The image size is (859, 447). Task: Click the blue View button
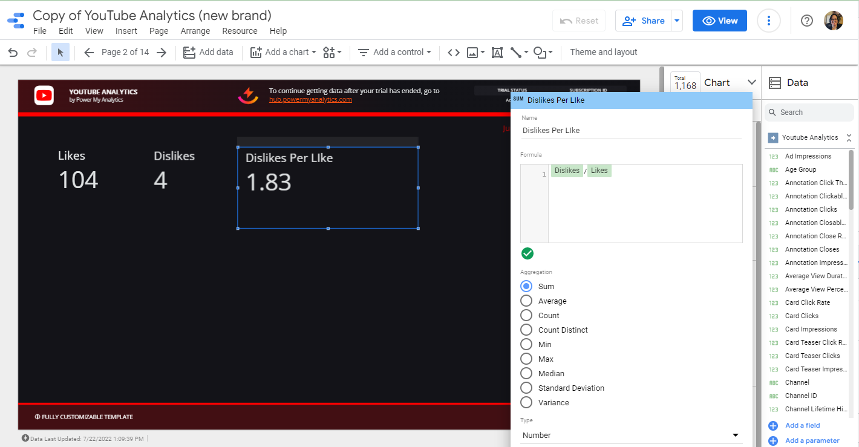click(x=719, y=21)
